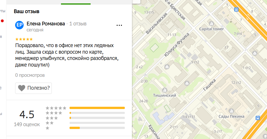Click the Юлиуса Фучика street label

point(177,45)
